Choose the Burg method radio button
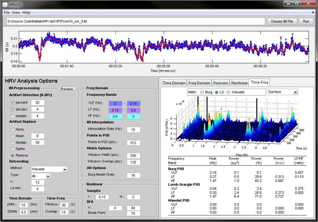Image resolution: width=318 pixels, height=222 pixels. click(x=202, y=92)
